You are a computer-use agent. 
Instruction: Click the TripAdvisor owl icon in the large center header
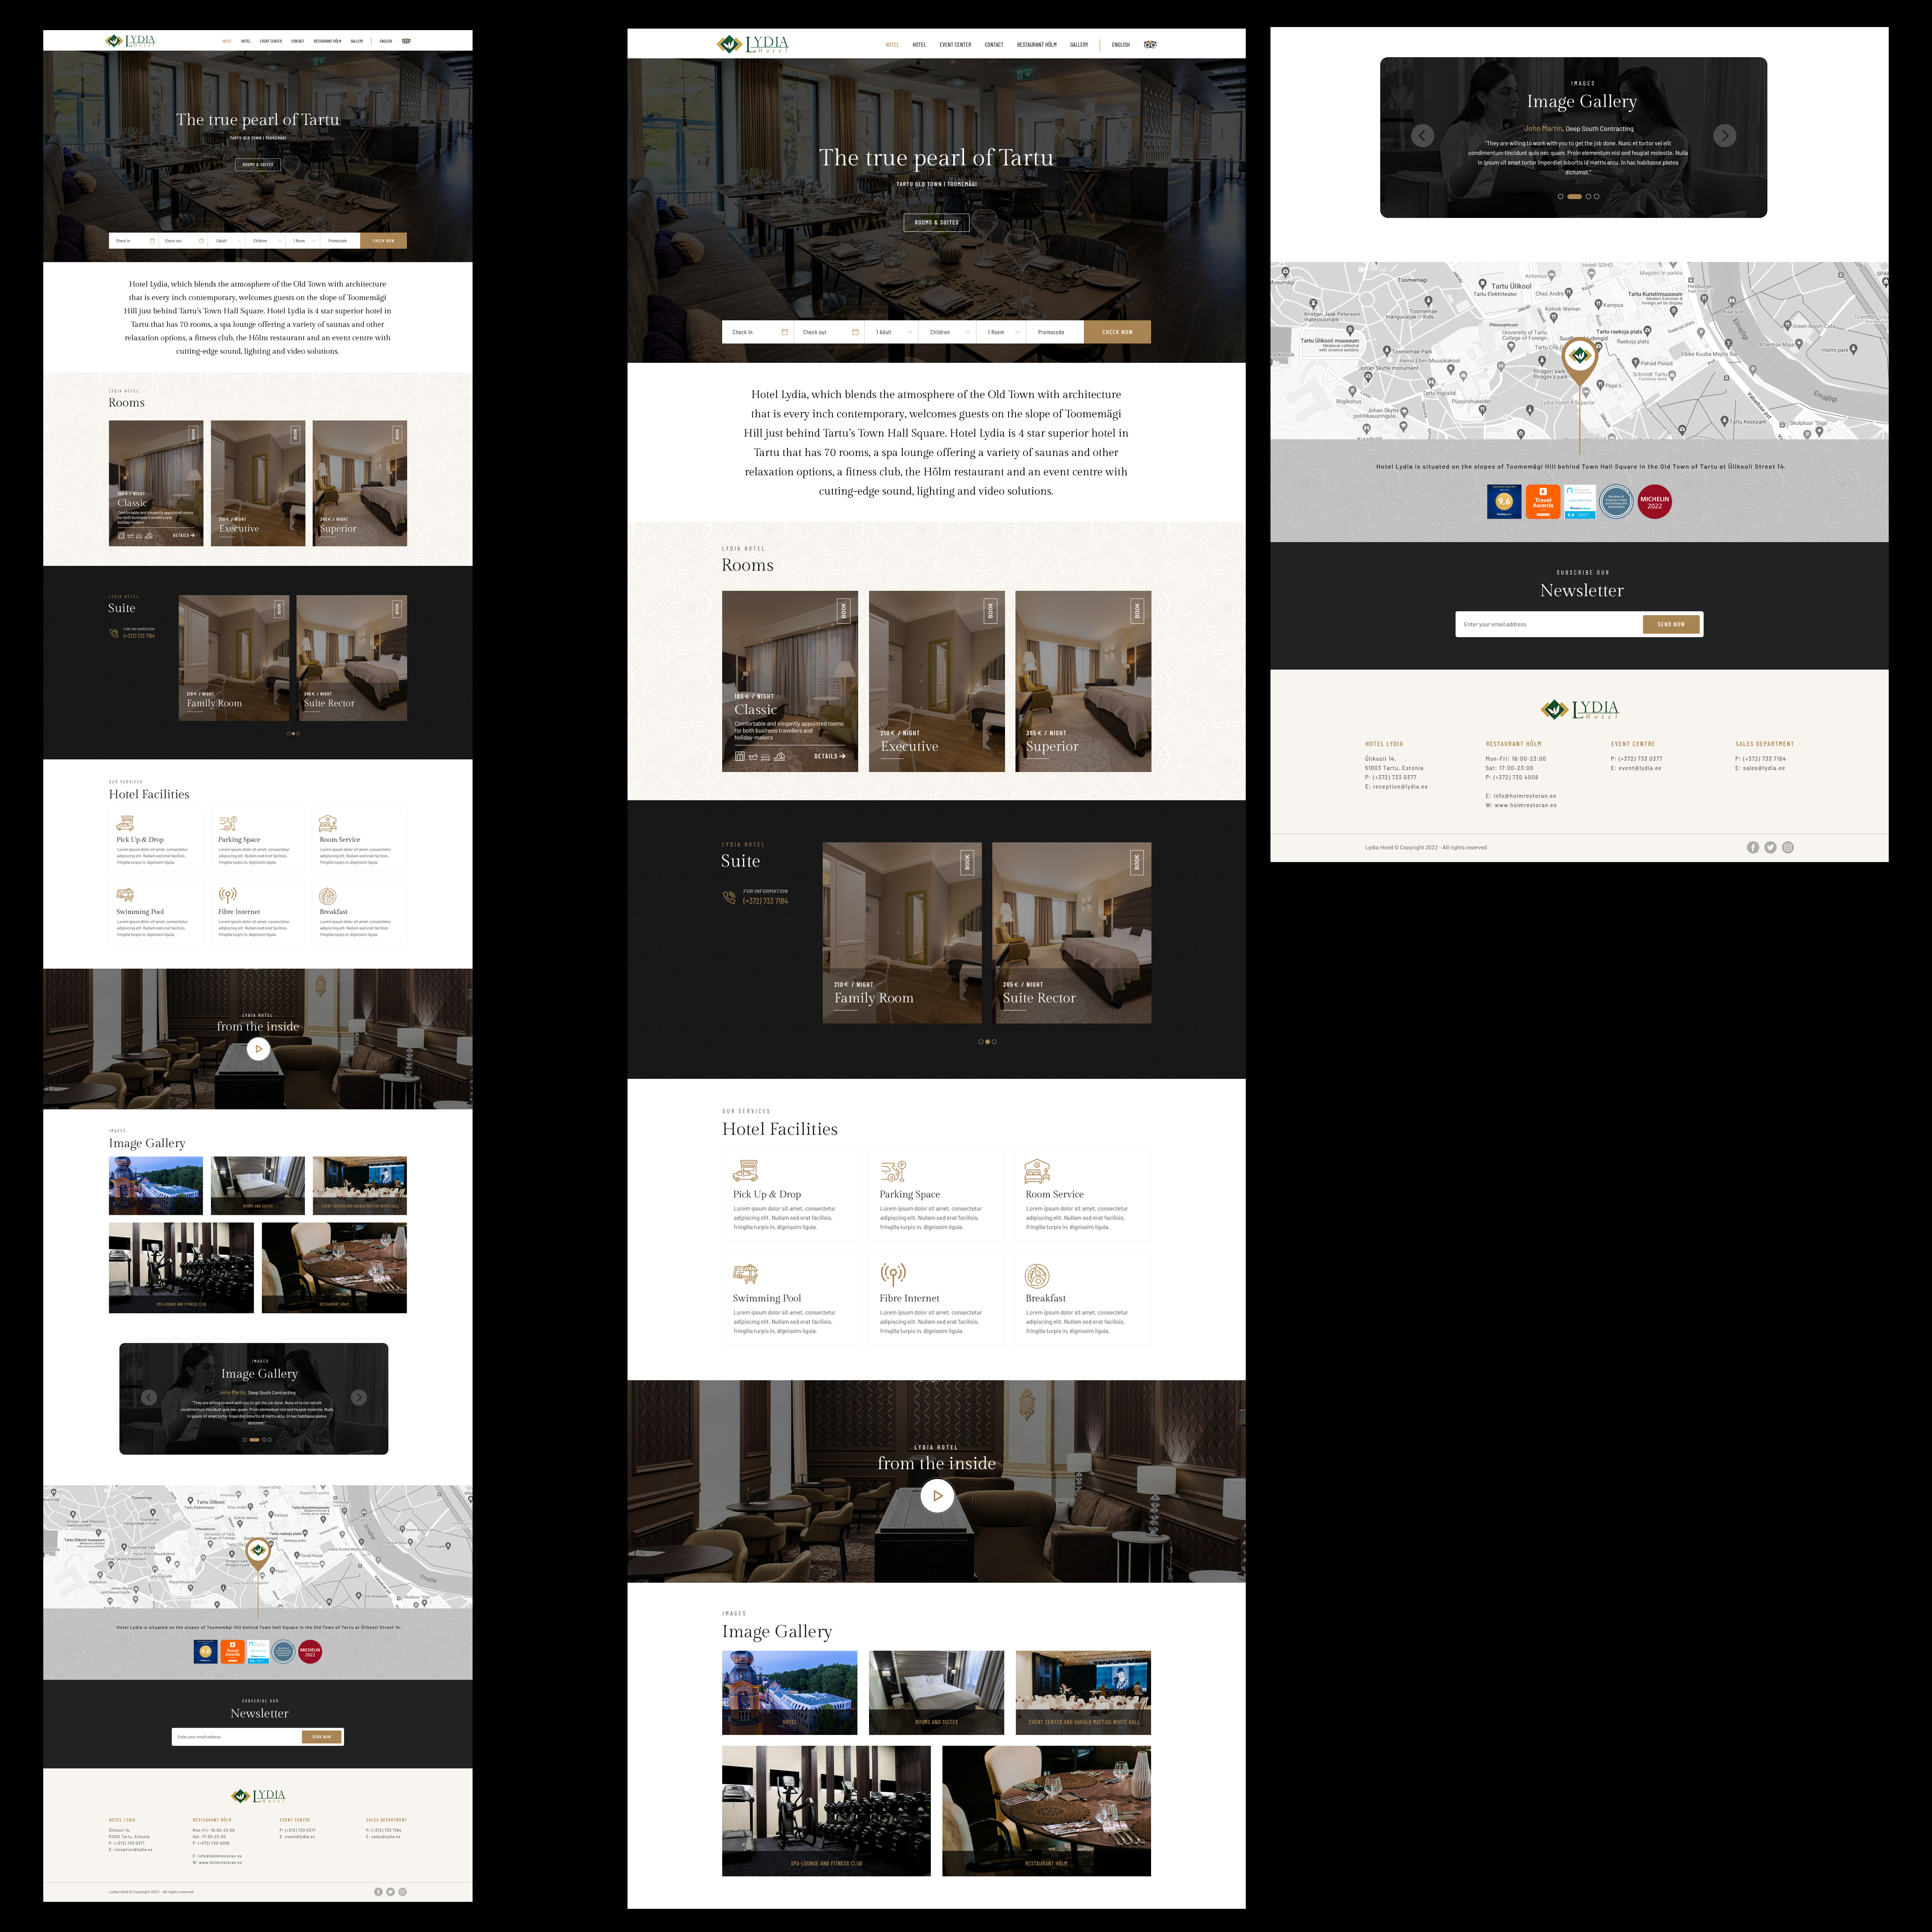pyautogui.click(x=1150, y=44)
